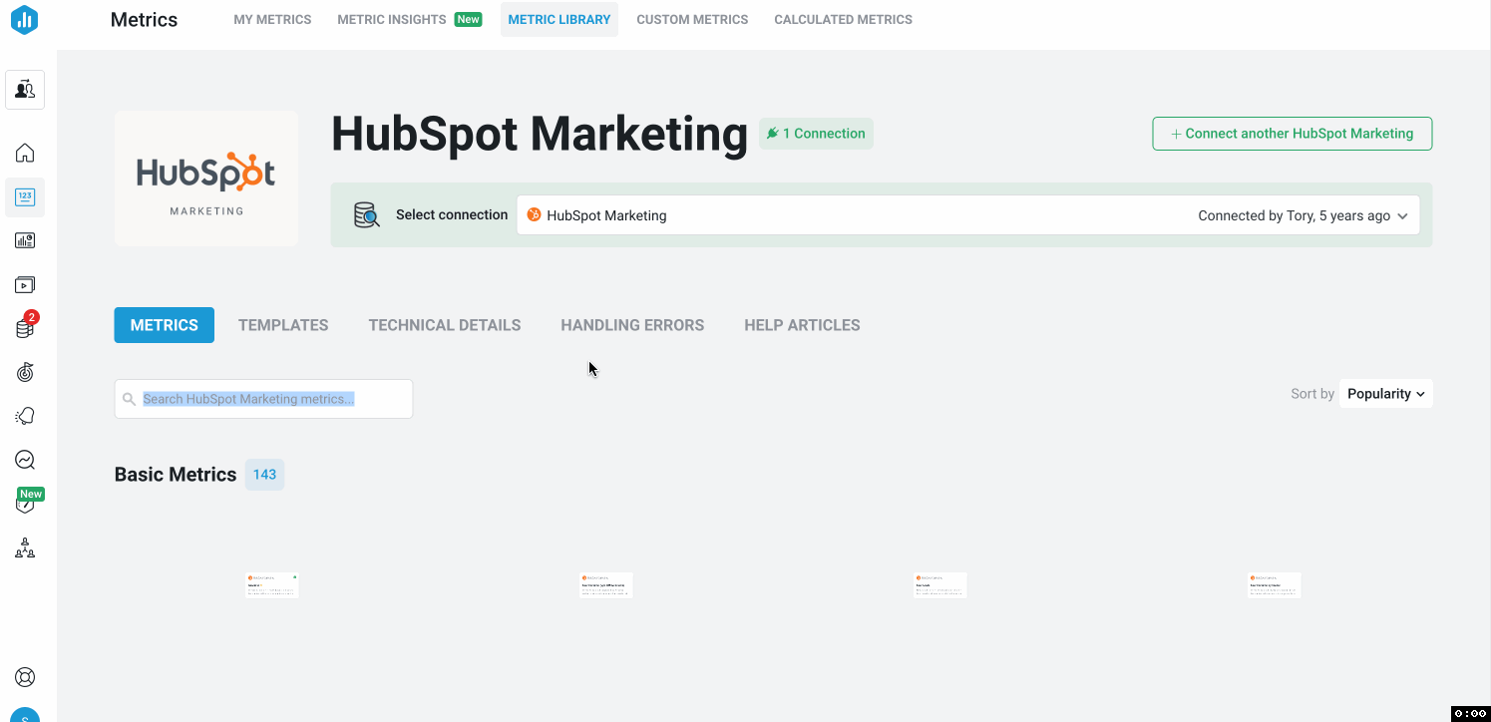
Task: Expand the HubSpot Marketing connection selector
Action: [1403, 214]
